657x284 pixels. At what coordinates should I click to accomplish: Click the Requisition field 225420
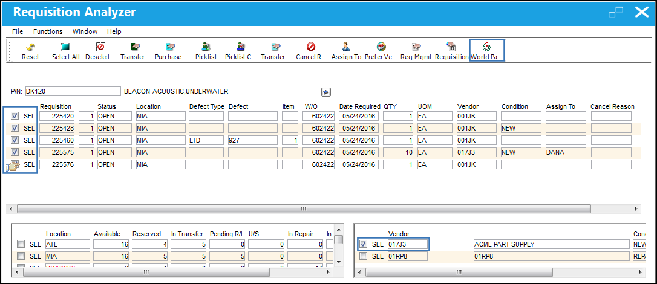pos(57,116)
